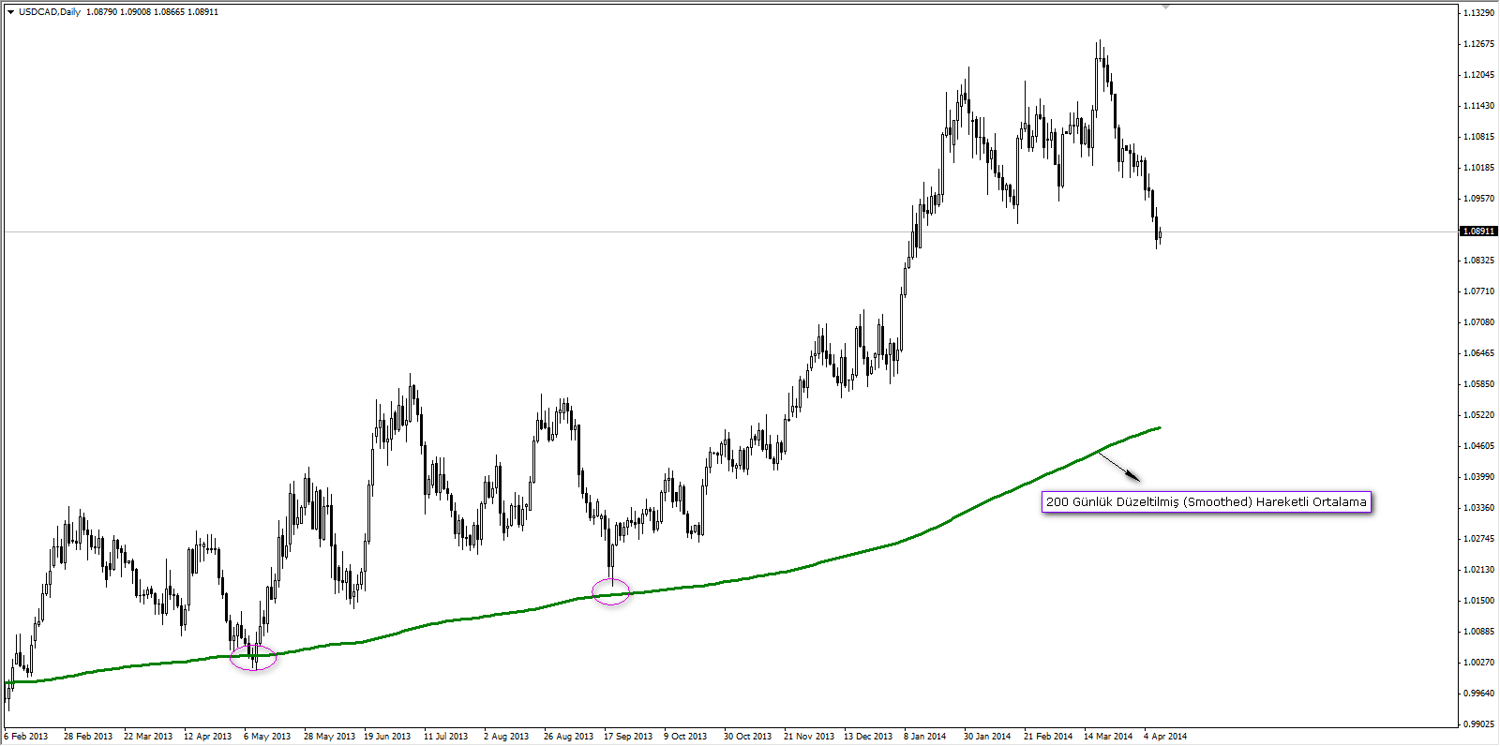
Task: Click the latest candlestick at chart's right end
Action: coord(1160,235)
